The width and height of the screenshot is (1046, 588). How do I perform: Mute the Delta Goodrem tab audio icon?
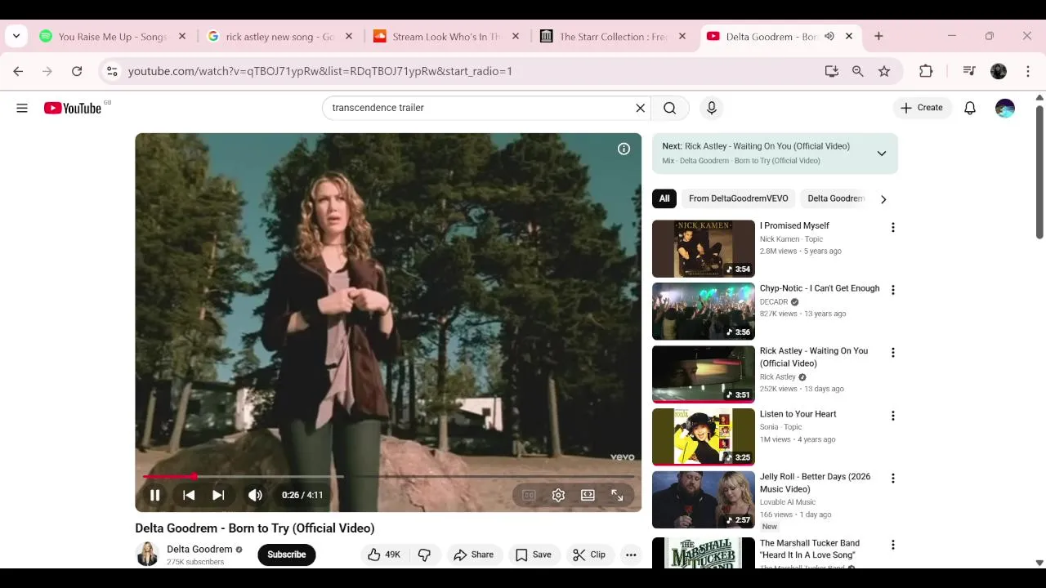[829, 37]
